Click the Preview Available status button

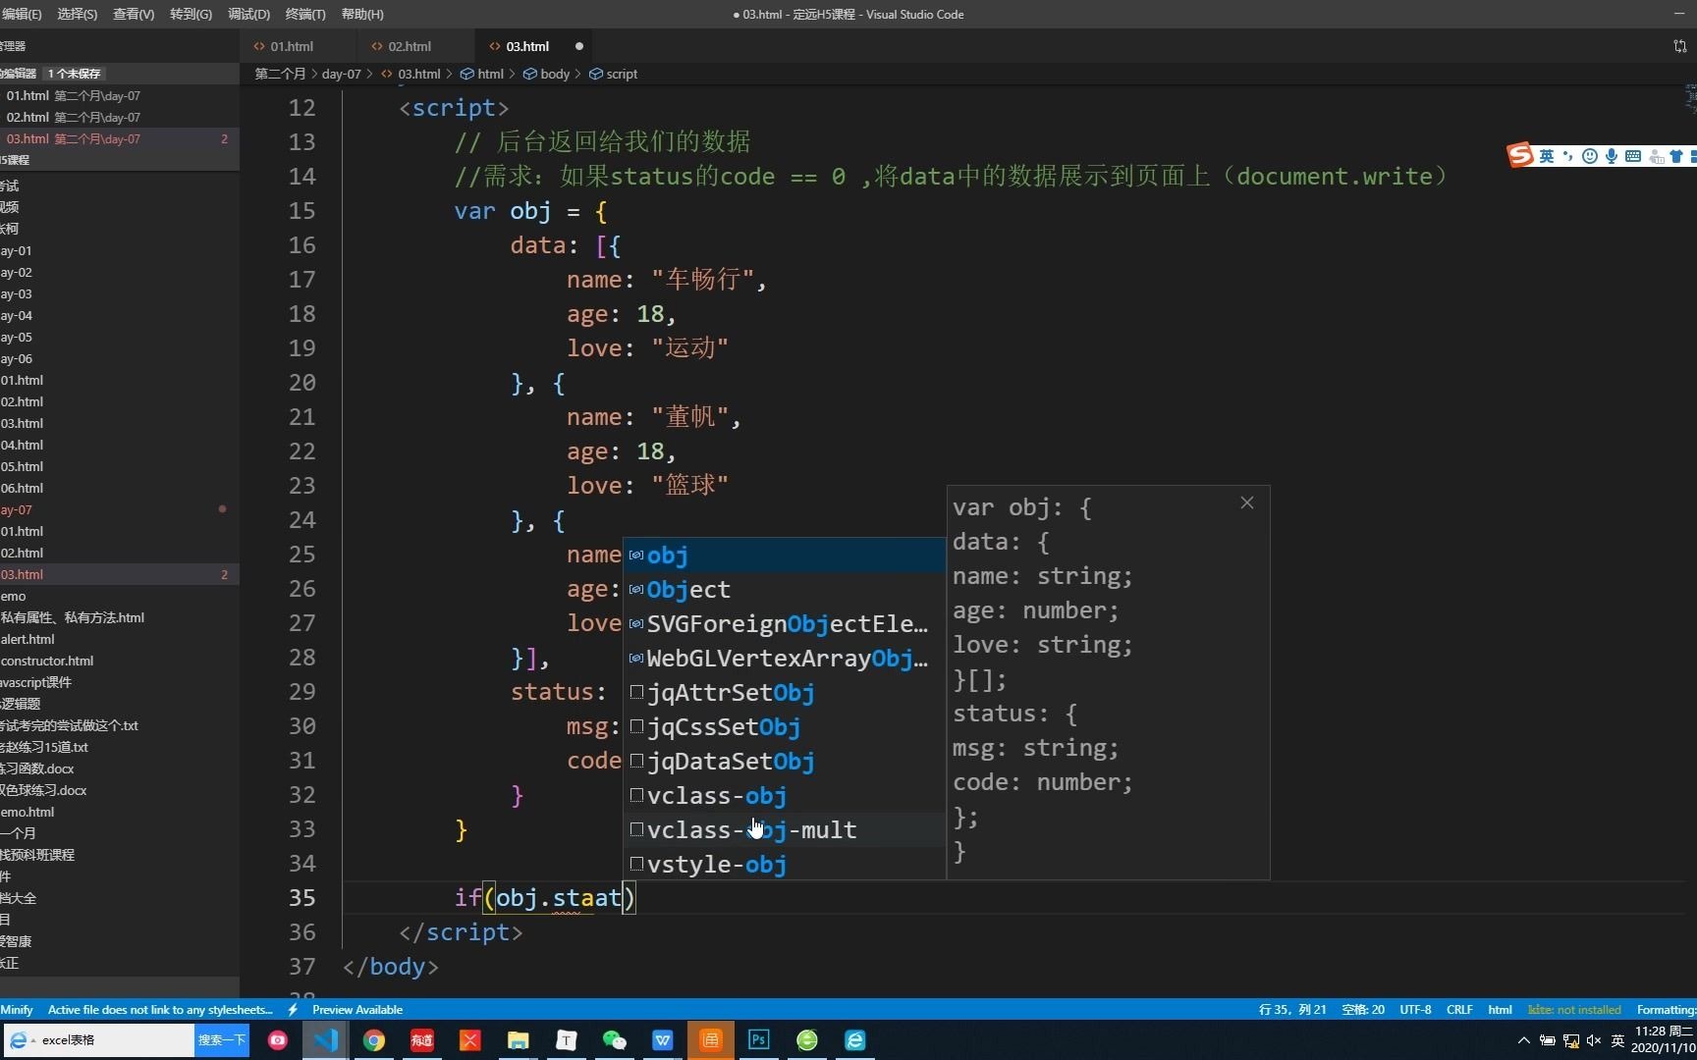click(x=357, y=1009)
